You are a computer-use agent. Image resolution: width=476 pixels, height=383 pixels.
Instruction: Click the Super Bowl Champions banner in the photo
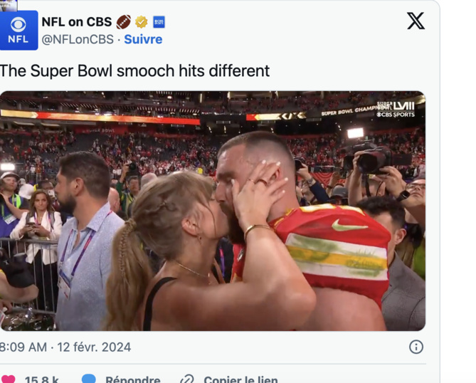pyautogui.click(x=350, y=110)
